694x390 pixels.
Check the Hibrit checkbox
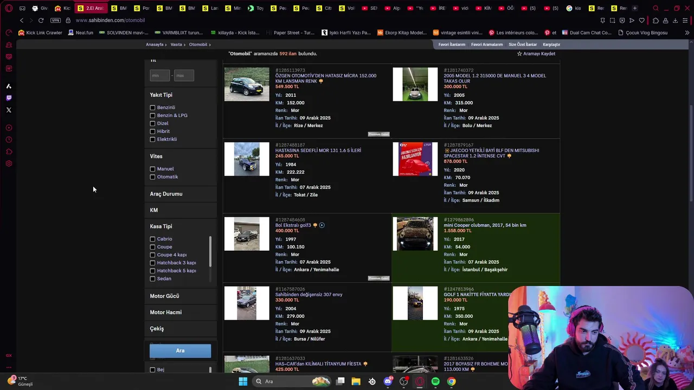pyautogui.click(x=152, y=131)
